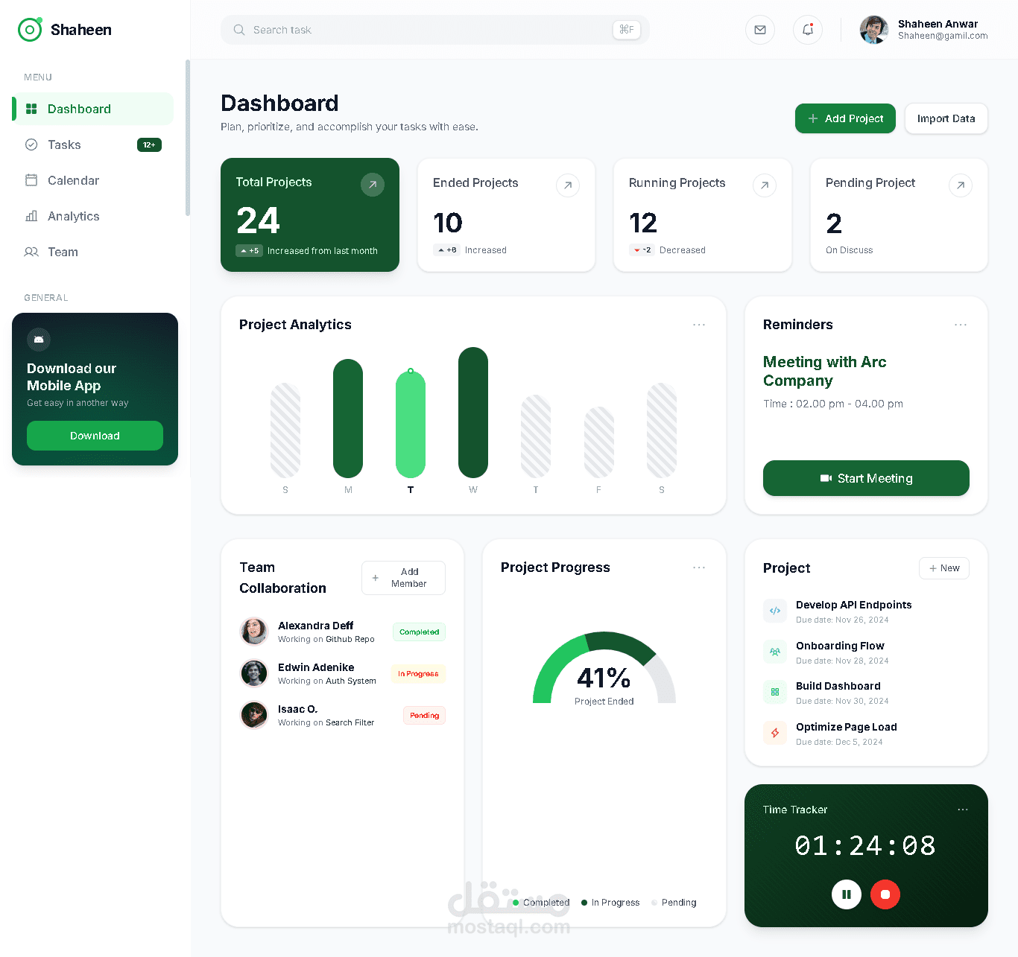Toggle the Completed legend item
This screenshot has height=957, width=1018.
[541, 903]
